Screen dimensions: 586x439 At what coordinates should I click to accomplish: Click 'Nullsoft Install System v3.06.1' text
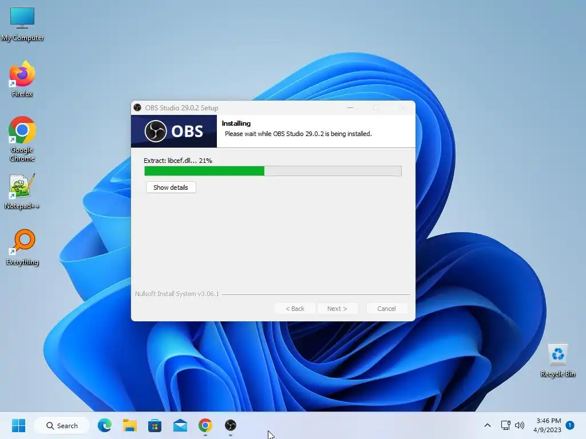point(177,294)
